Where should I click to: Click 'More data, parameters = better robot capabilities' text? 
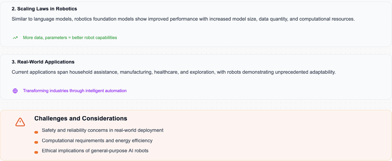pyautogui.click(x=70, y=38)
